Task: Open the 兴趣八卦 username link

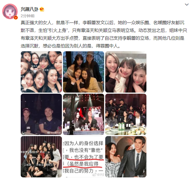Action: pos(29,9)
